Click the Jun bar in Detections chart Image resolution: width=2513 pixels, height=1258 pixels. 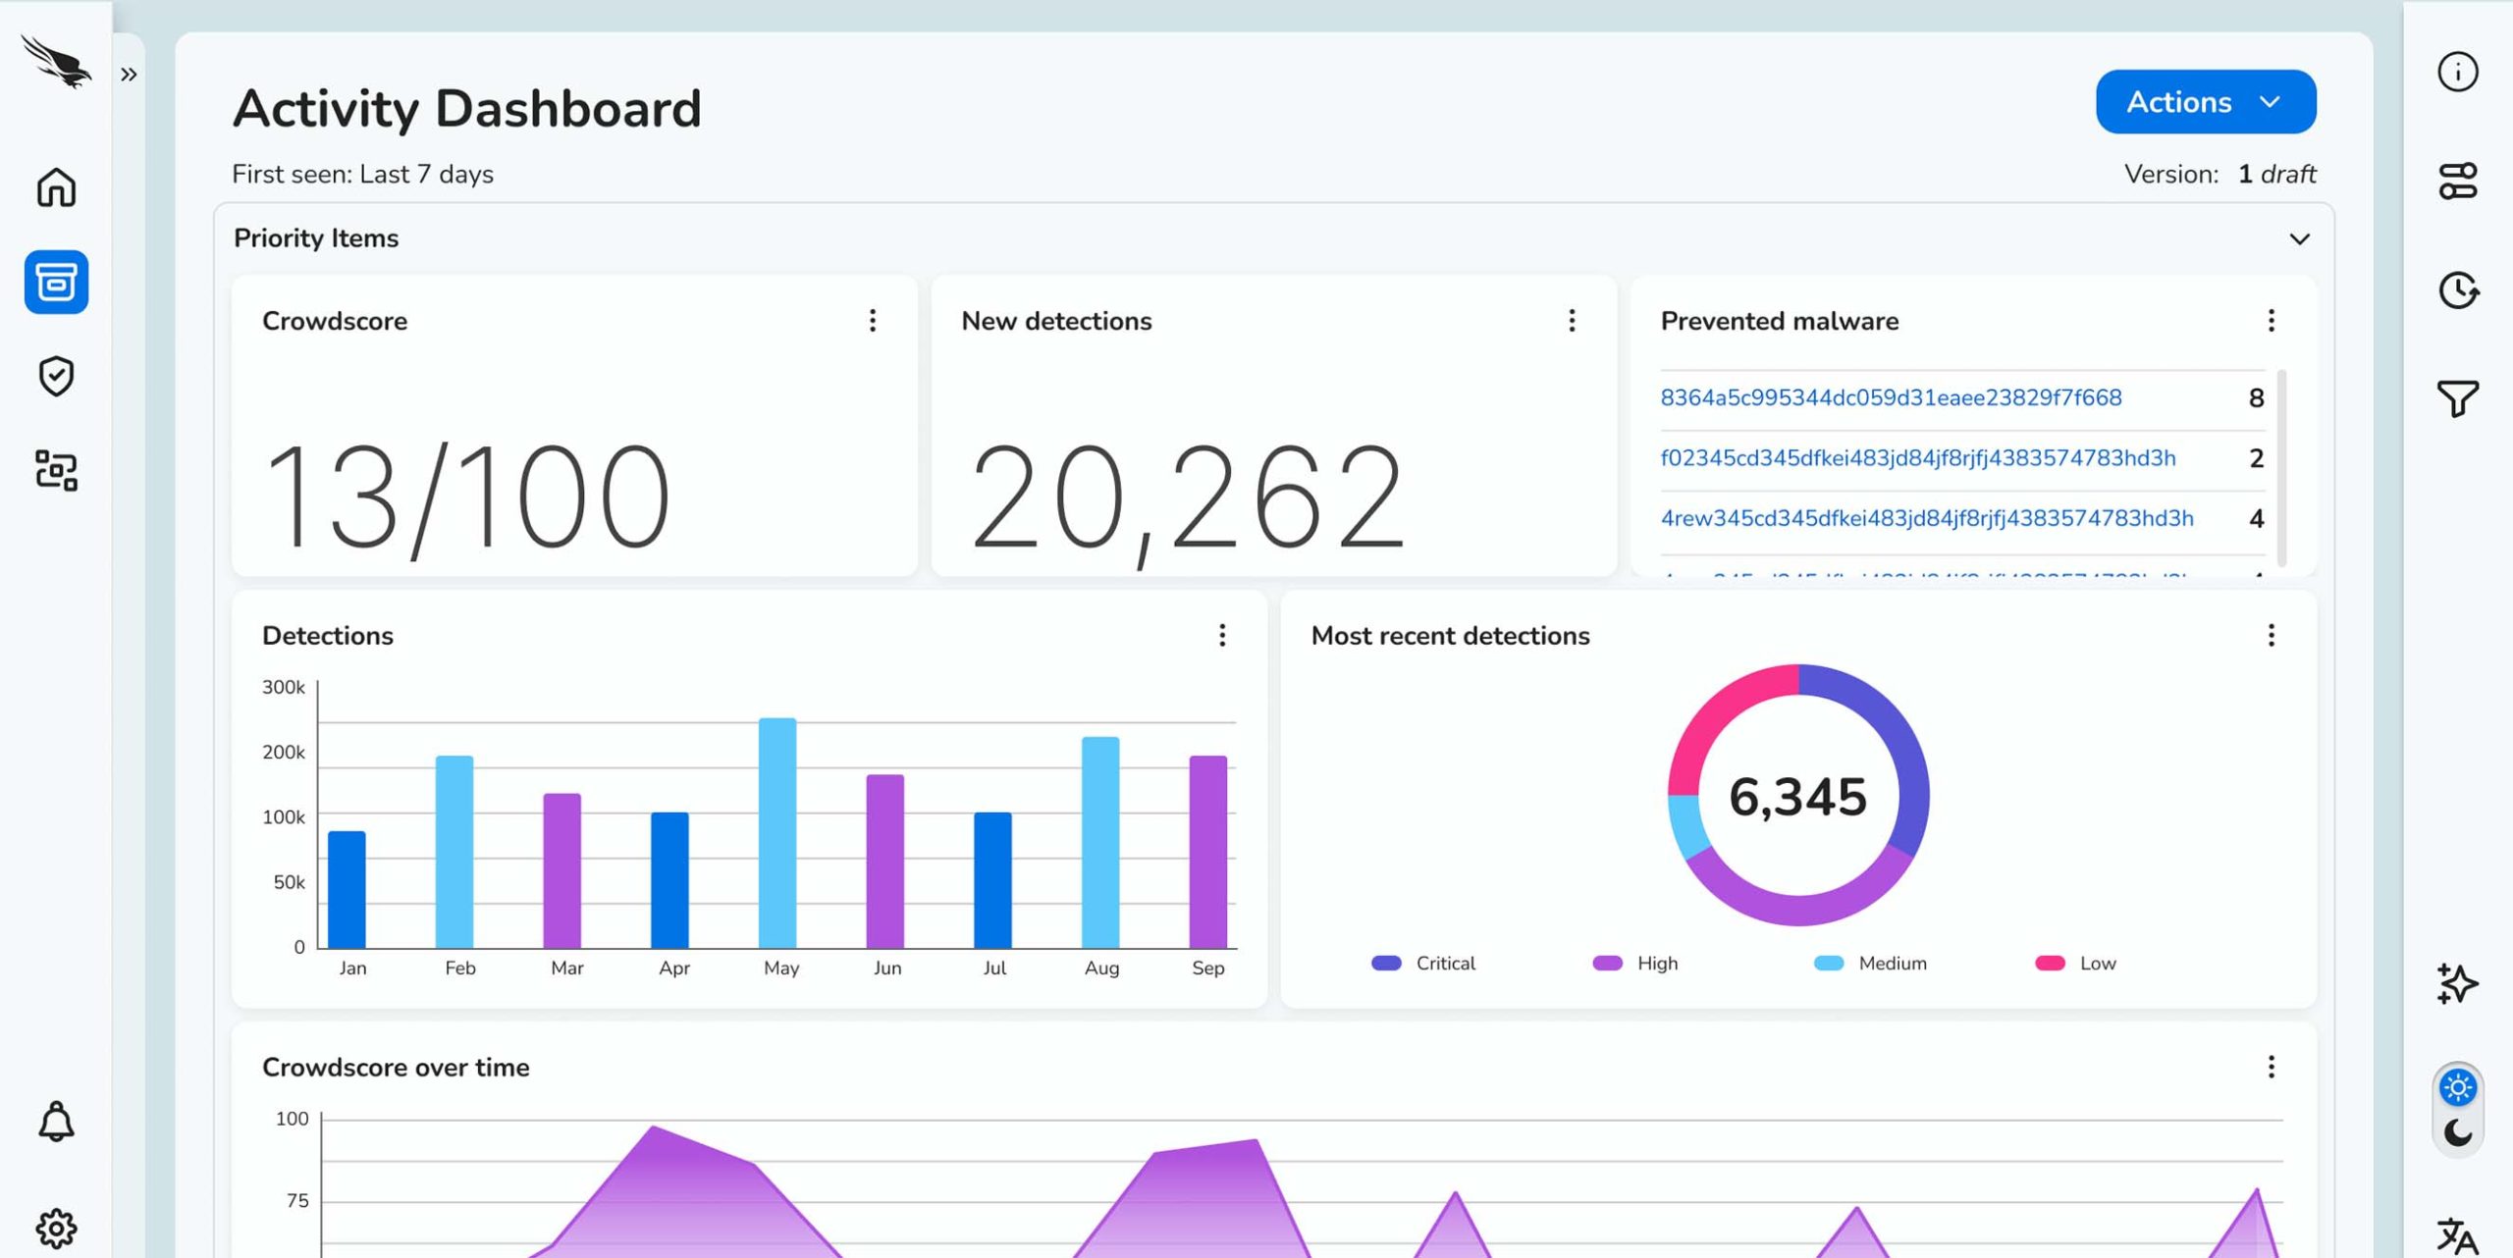coord(885,862)
